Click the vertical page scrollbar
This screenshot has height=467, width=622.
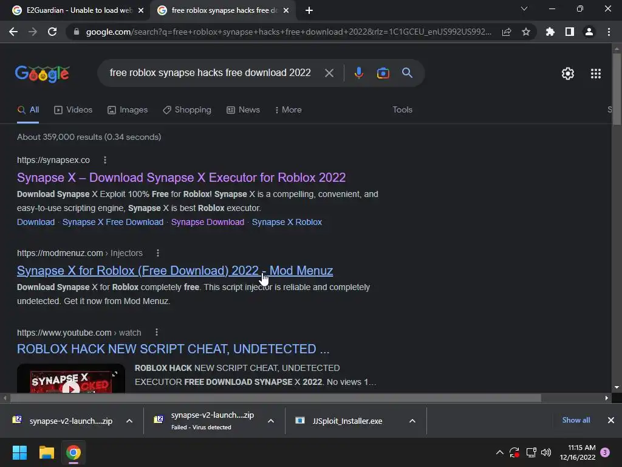click(x=617, y=90)
